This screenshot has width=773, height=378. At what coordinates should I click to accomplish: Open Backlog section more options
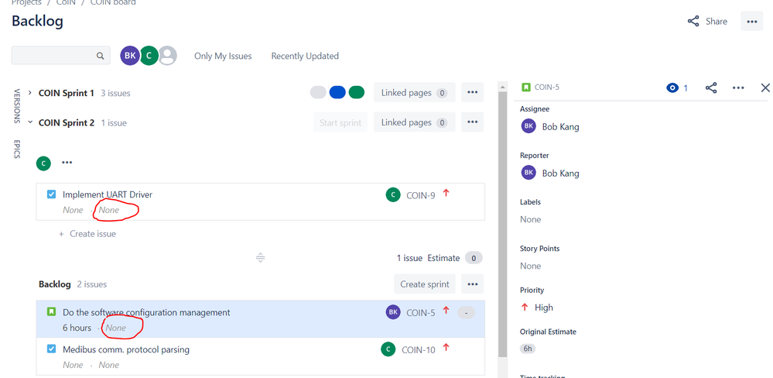click(x=472, y=284)
